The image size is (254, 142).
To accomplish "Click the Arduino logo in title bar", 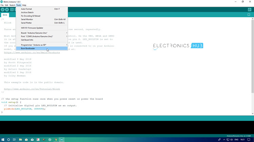I will tap(2, 2).
